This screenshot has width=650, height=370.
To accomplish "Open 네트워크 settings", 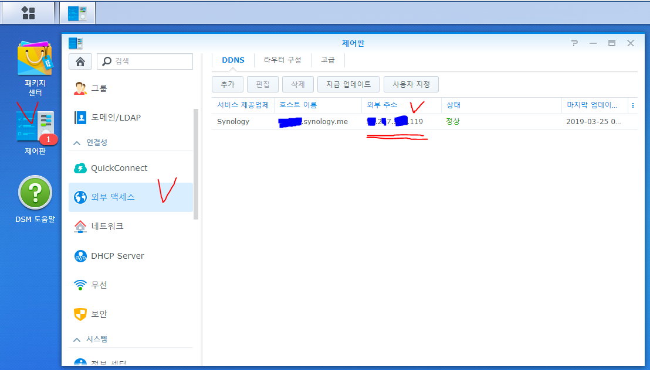I will 131,227.
